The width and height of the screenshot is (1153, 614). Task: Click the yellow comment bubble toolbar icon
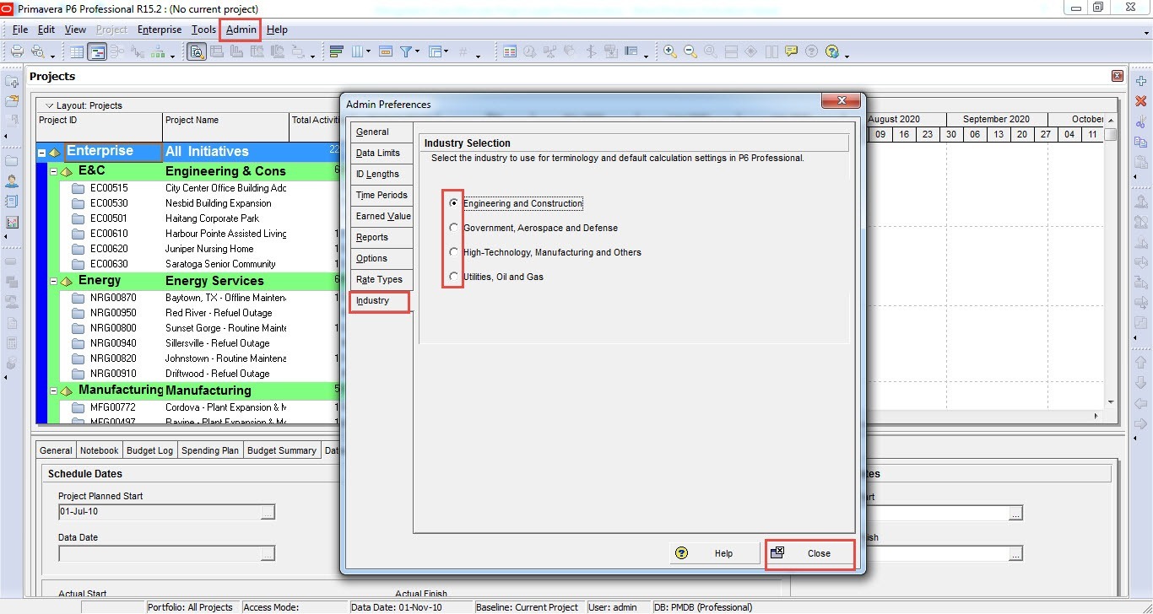pyautogui.click(x=791, y=51)
